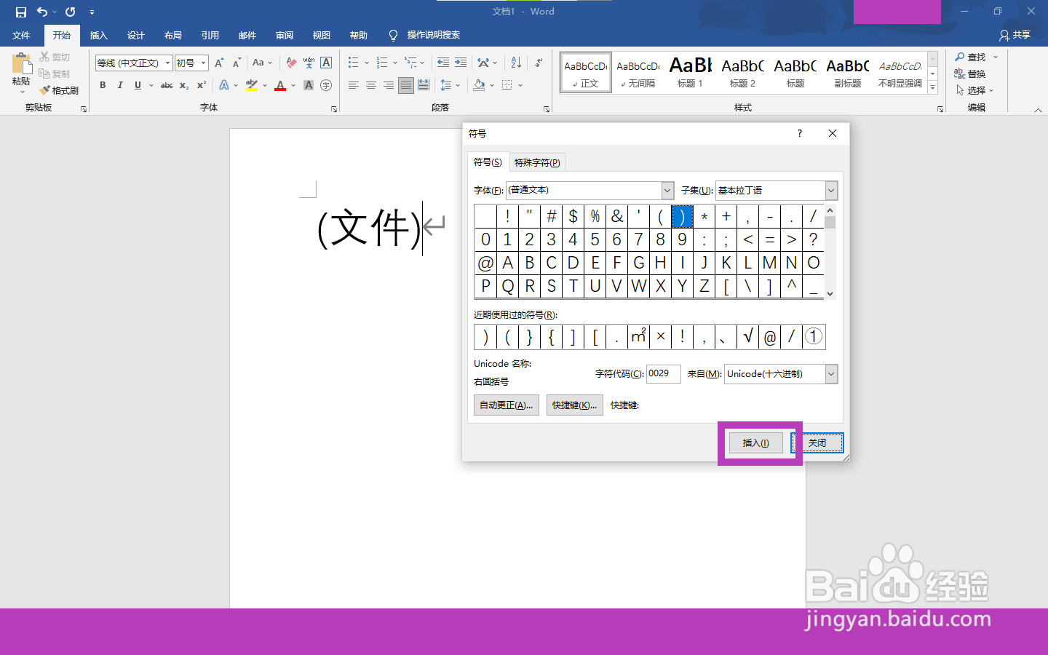
Task: Open the font name dropdown
Action: tap(167, 63)
